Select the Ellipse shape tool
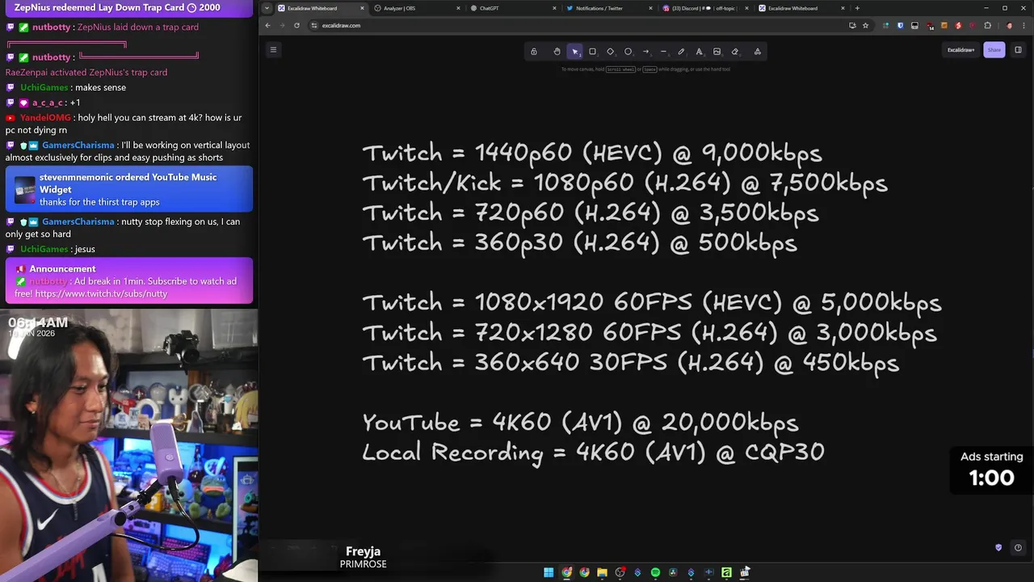The width and height of the screenshot is (1034, 582). point(628,51)
